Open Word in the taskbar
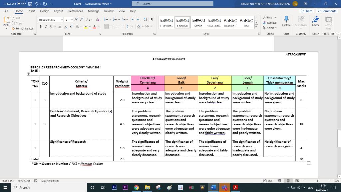 click(x=213, y=188)
